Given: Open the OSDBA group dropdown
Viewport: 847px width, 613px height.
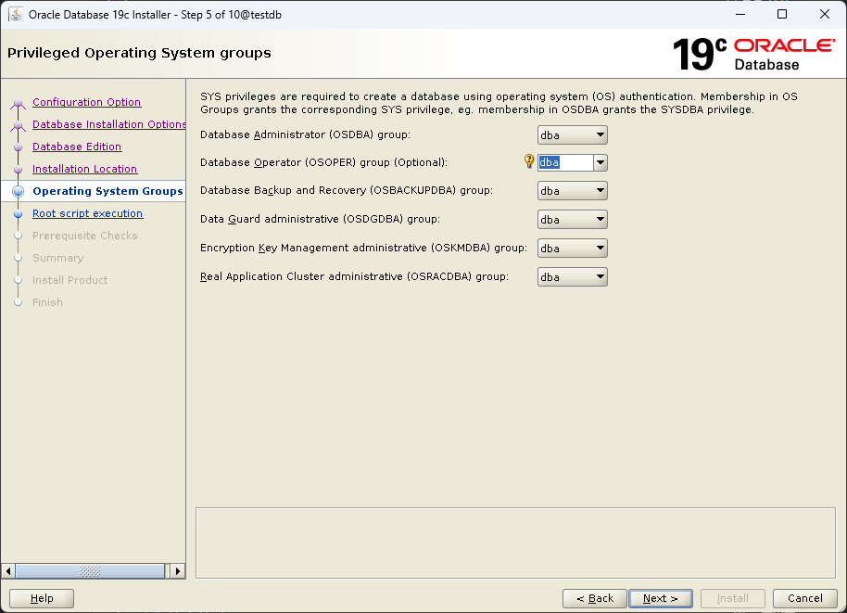Looking at the screenshot, I should 572,135.
